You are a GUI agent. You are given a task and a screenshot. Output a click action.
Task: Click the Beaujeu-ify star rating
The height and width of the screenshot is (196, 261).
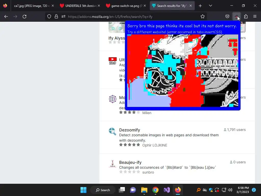click(x=129, y=172)
